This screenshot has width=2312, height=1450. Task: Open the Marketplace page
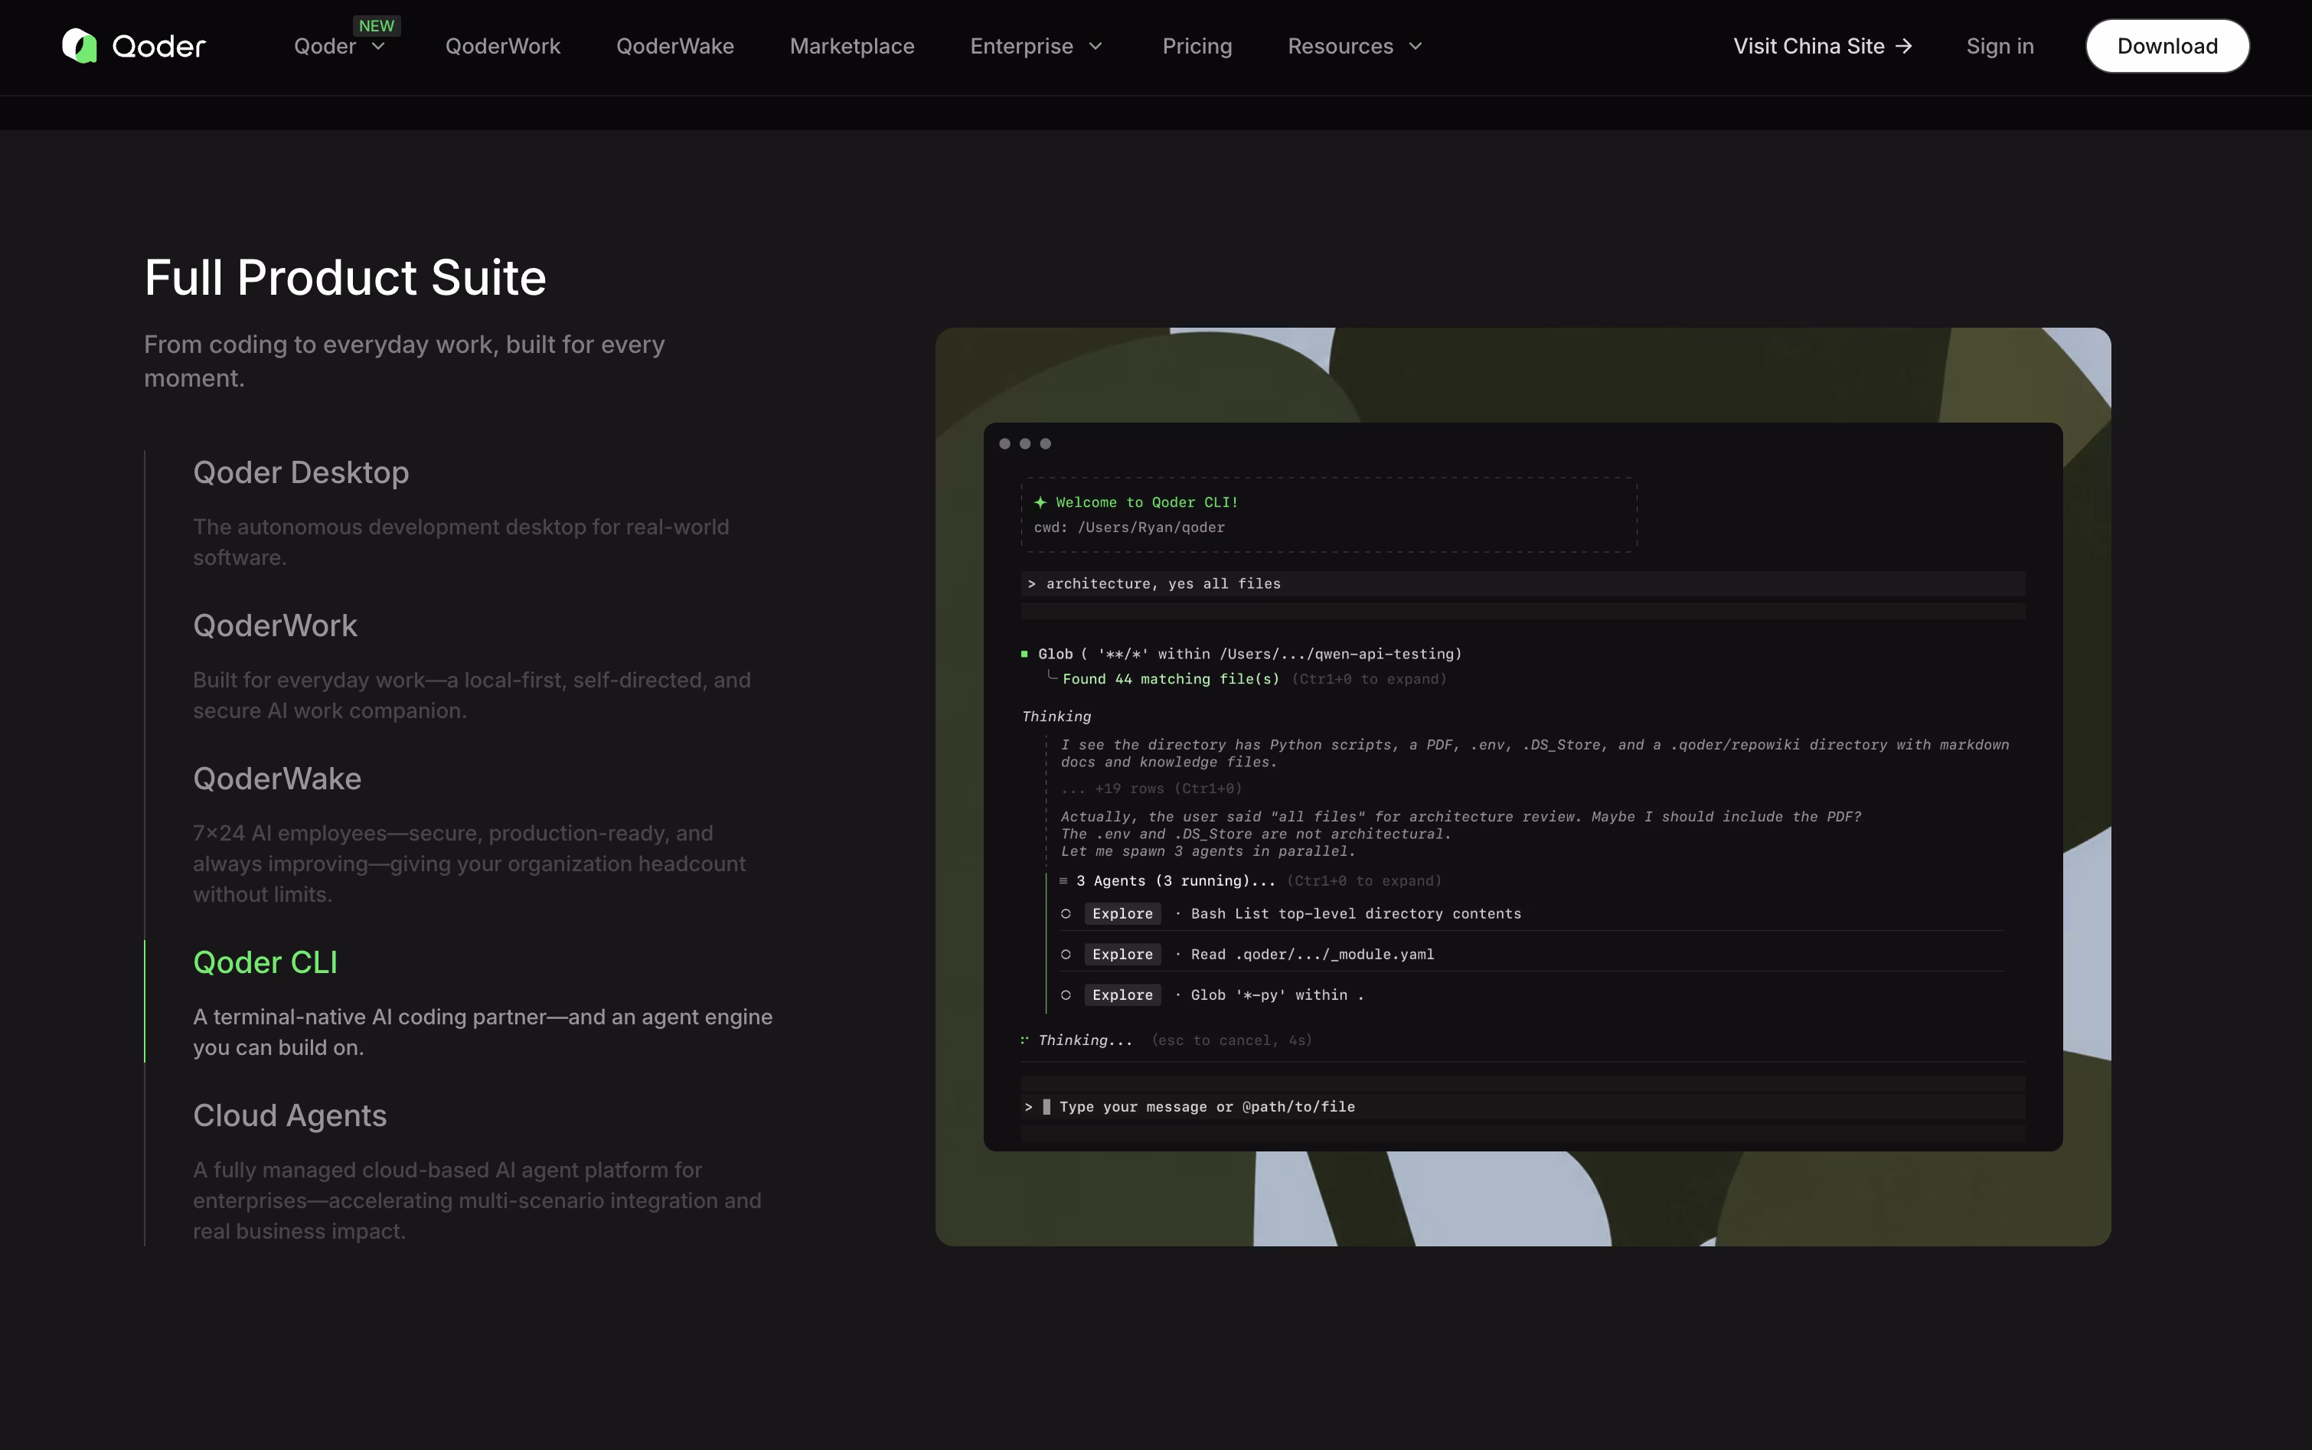point(851,46)
